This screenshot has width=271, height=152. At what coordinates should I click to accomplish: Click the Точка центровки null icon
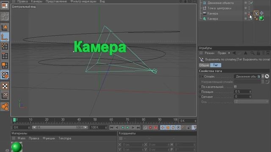(205, 8)
